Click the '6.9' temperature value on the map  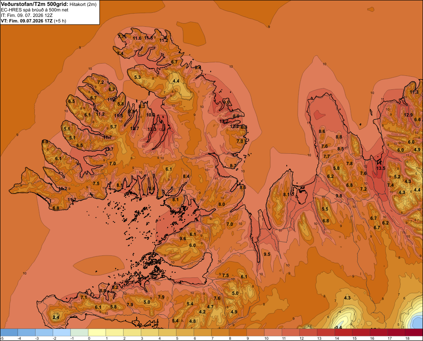[45, 141]
